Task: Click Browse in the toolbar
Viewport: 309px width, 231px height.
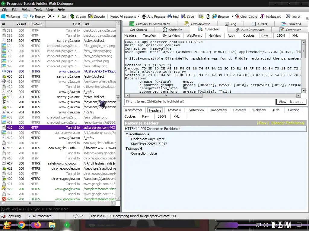Action: pyautogui.click(x=221, y=16)
